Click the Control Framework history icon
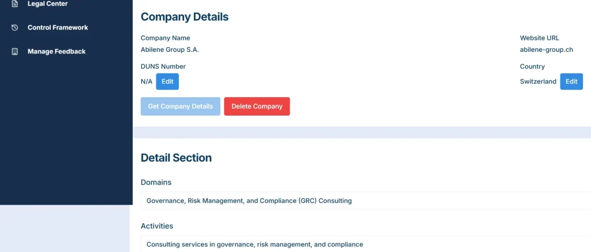 15,28
